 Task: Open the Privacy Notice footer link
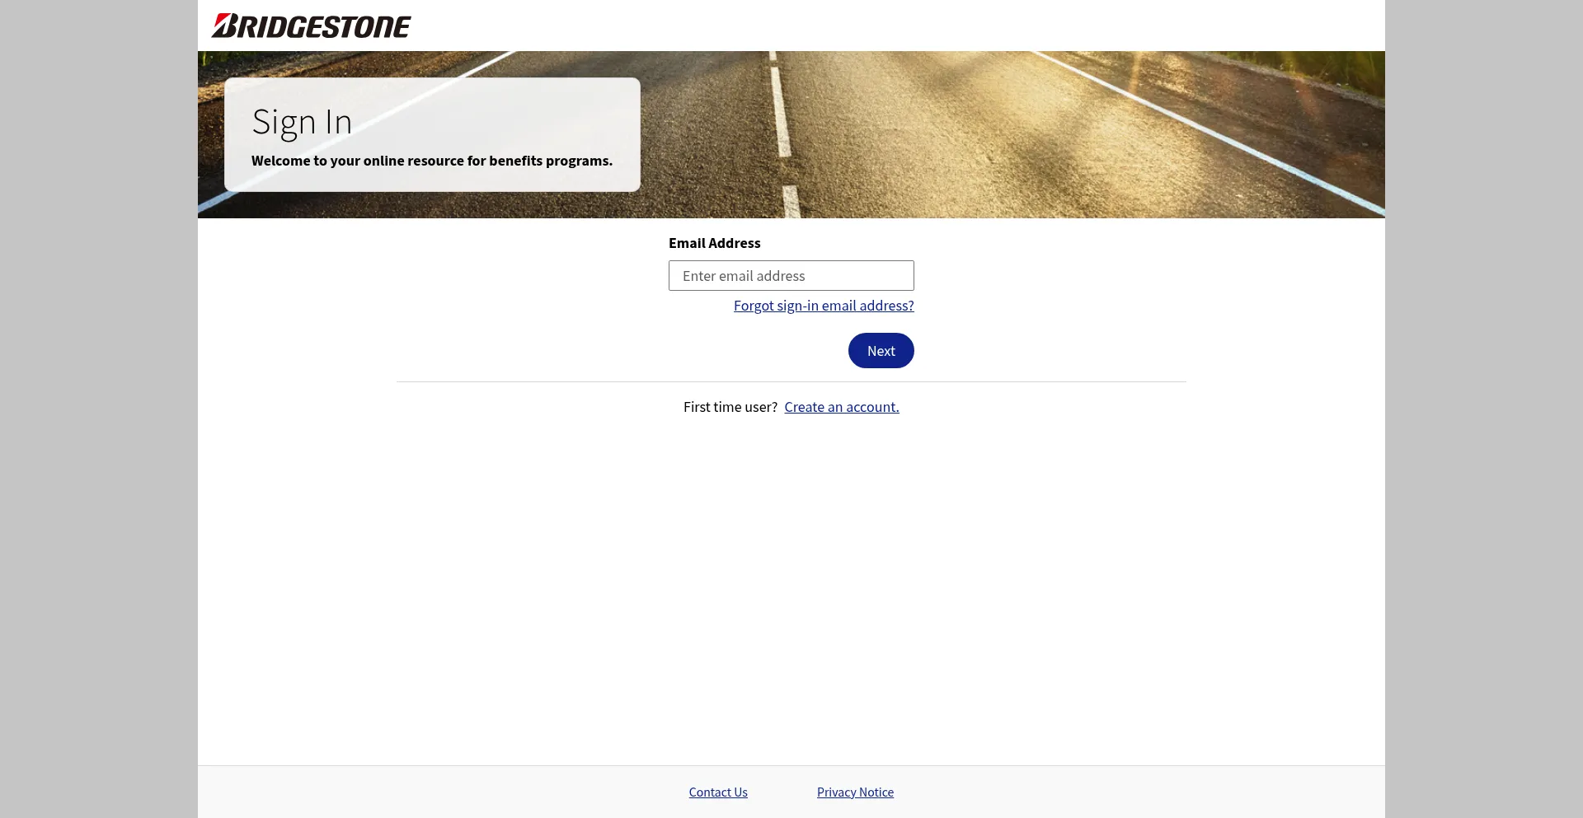(854, 792)
